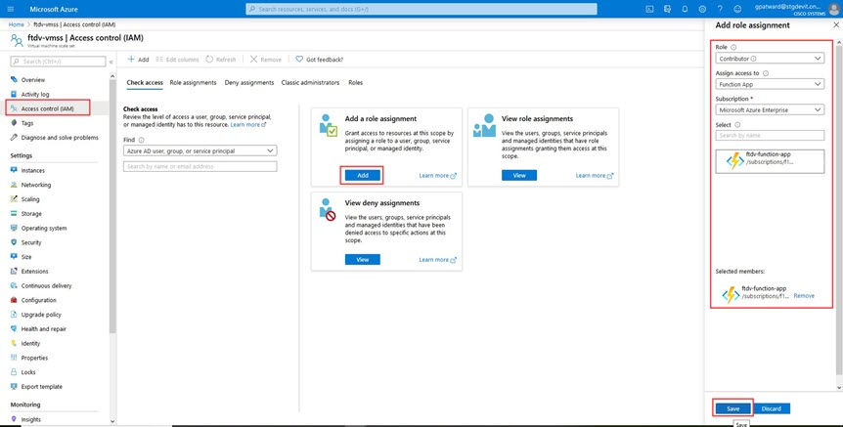
Task: Collapse the left navigation menu chevron
Action: click(x=111, y=62)
